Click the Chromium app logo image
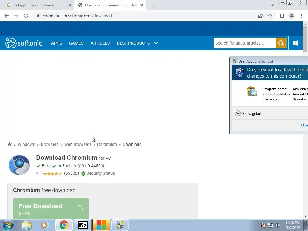The width and height of the screenshot is (308, 231). pyautogui.click(x=19, y=165)
